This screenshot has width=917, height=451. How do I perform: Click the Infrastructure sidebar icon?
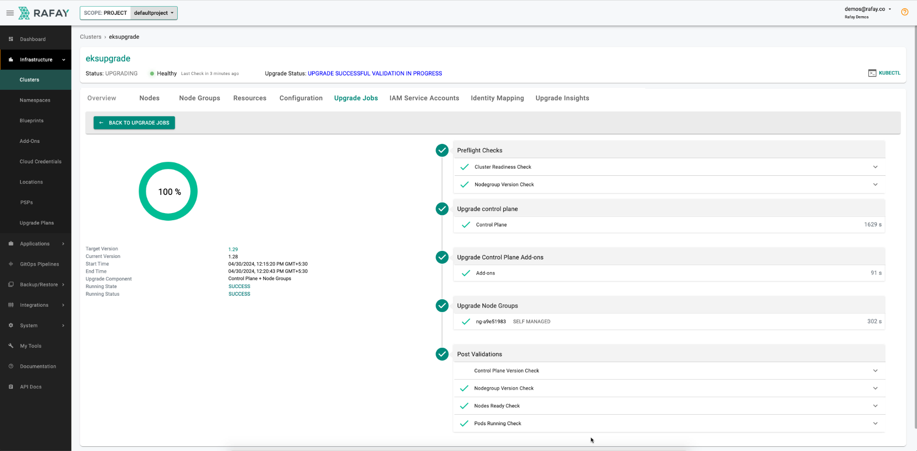click(x=11, y=60)
